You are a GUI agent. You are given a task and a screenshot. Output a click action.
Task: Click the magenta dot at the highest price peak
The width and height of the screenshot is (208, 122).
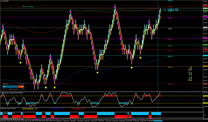point(115,7)
